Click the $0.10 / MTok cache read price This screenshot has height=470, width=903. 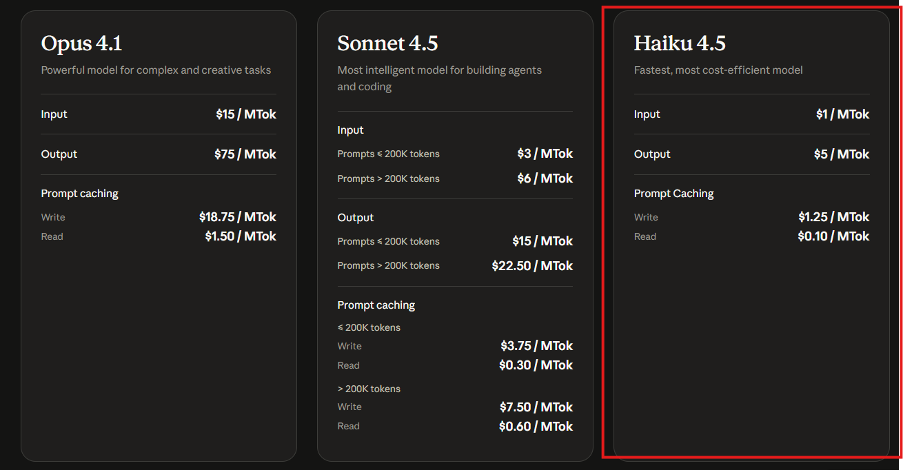point(833,236)
